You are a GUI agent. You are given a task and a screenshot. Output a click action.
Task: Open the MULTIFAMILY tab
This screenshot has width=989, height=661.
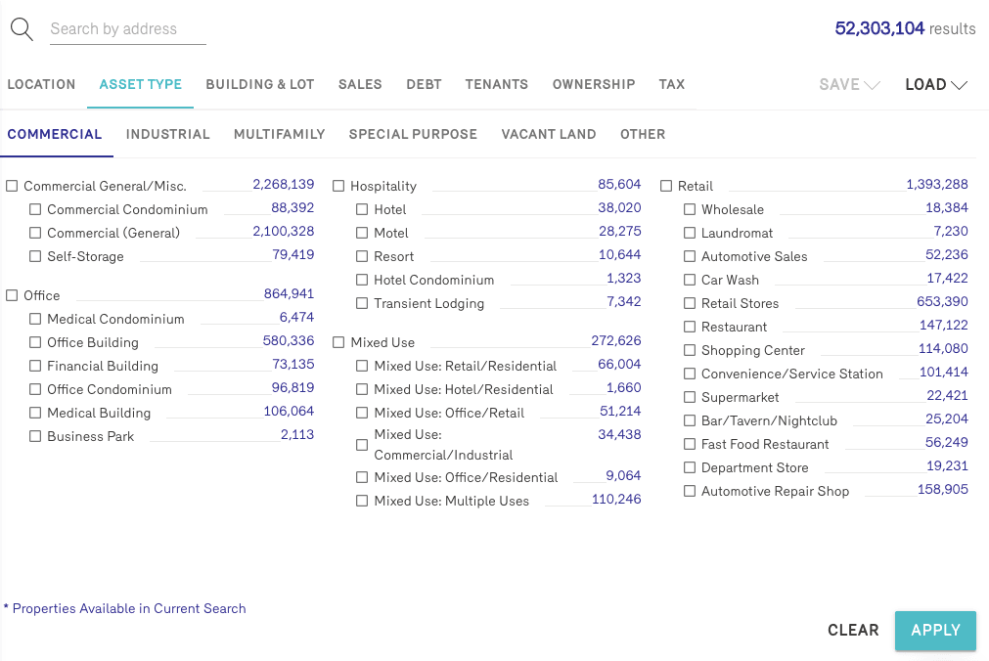[279, 134]
